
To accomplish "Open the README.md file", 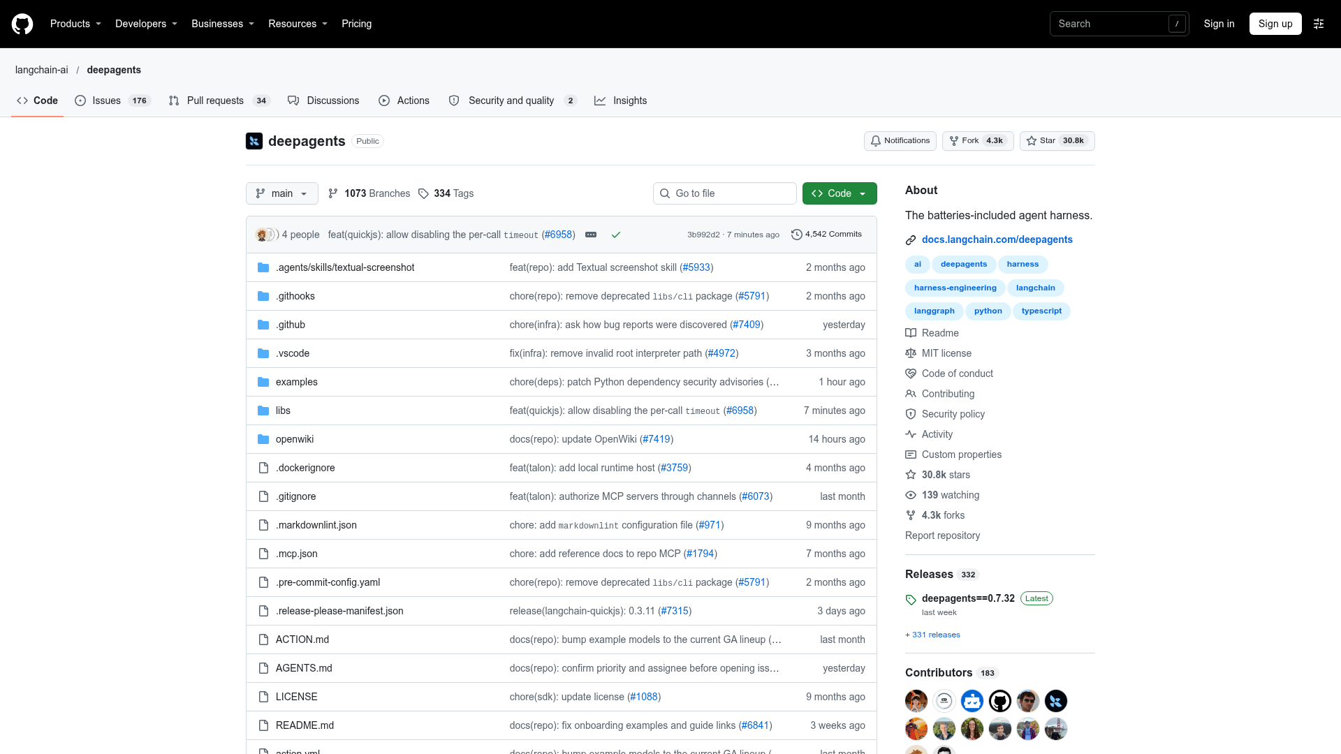I will click(305, 725).
